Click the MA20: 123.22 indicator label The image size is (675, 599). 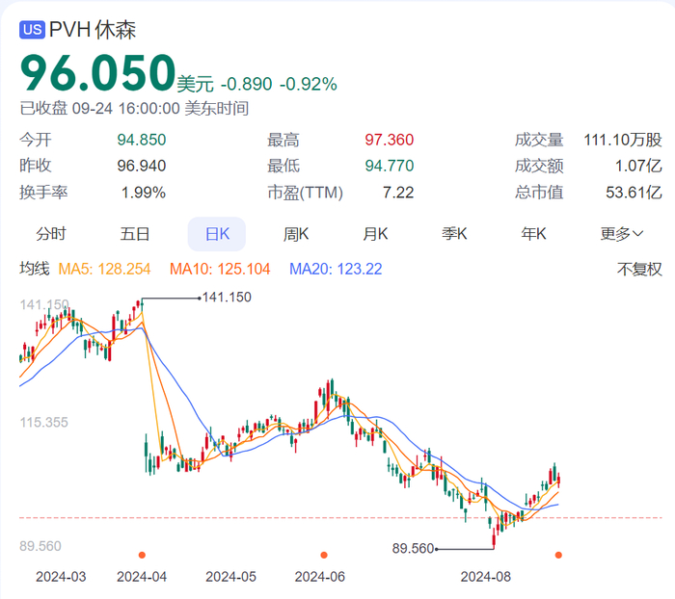pyautogui.click(x=336, y=270)
